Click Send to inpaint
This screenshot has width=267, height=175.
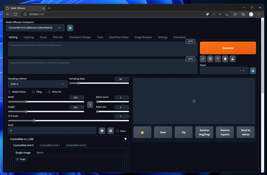[225, 132]
